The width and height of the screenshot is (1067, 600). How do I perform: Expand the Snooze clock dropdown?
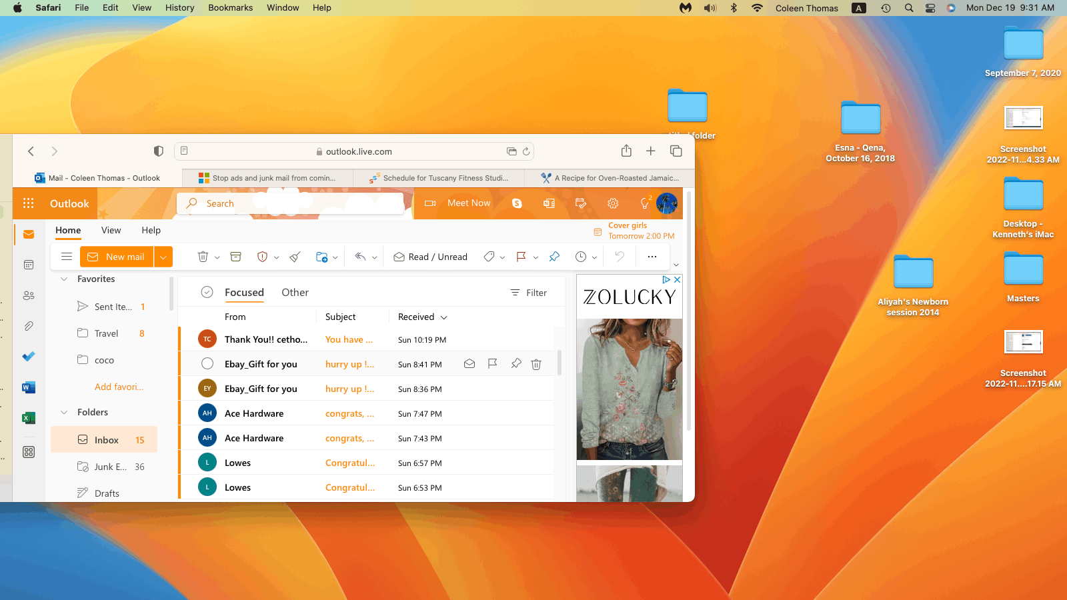(x=594, y=257)
